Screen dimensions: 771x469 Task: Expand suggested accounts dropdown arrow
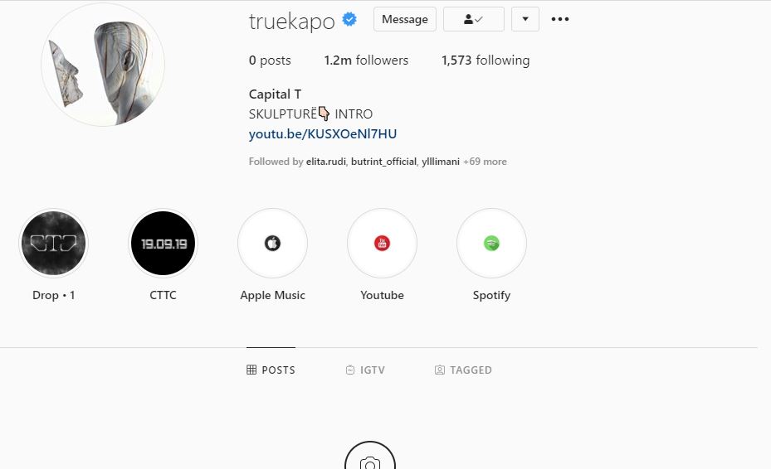[525, 19]
